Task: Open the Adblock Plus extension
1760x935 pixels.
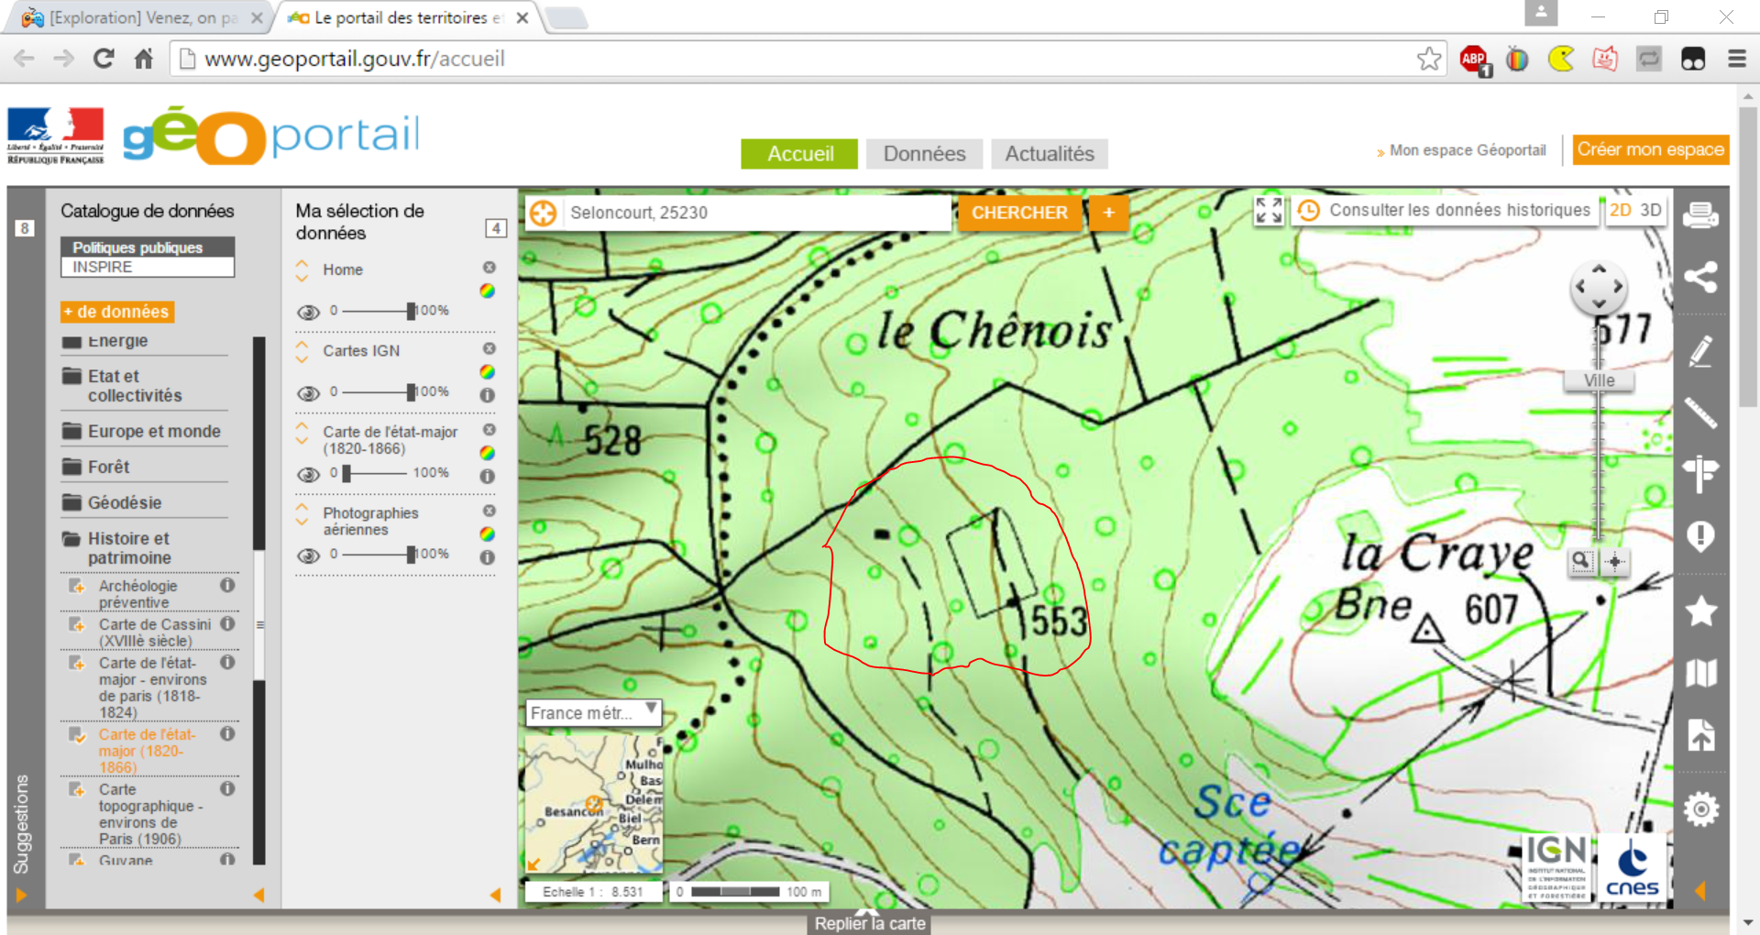Action: pos(1475,60)
